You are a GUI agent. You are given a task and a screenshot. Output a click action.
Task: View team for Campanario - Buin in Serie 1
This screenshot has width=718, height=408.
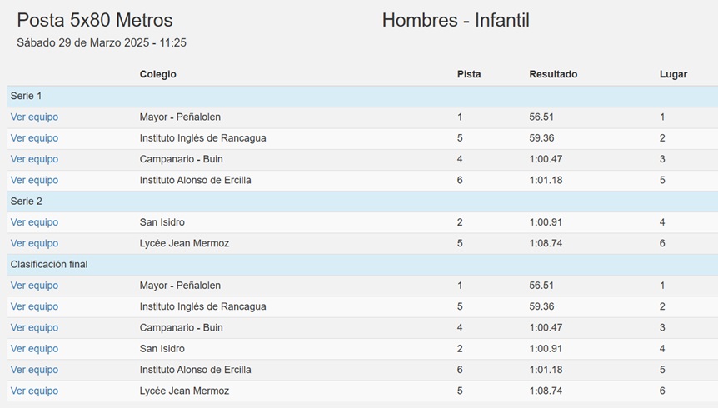click(34, 159)
